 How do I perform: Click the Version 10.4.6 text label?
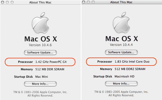[40, 45]
